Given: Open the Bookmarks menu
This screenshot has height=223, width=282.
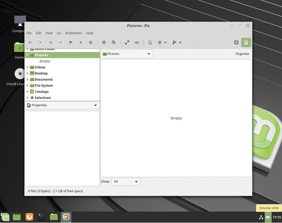Looking at the screenshot, I should click(73, 33).
